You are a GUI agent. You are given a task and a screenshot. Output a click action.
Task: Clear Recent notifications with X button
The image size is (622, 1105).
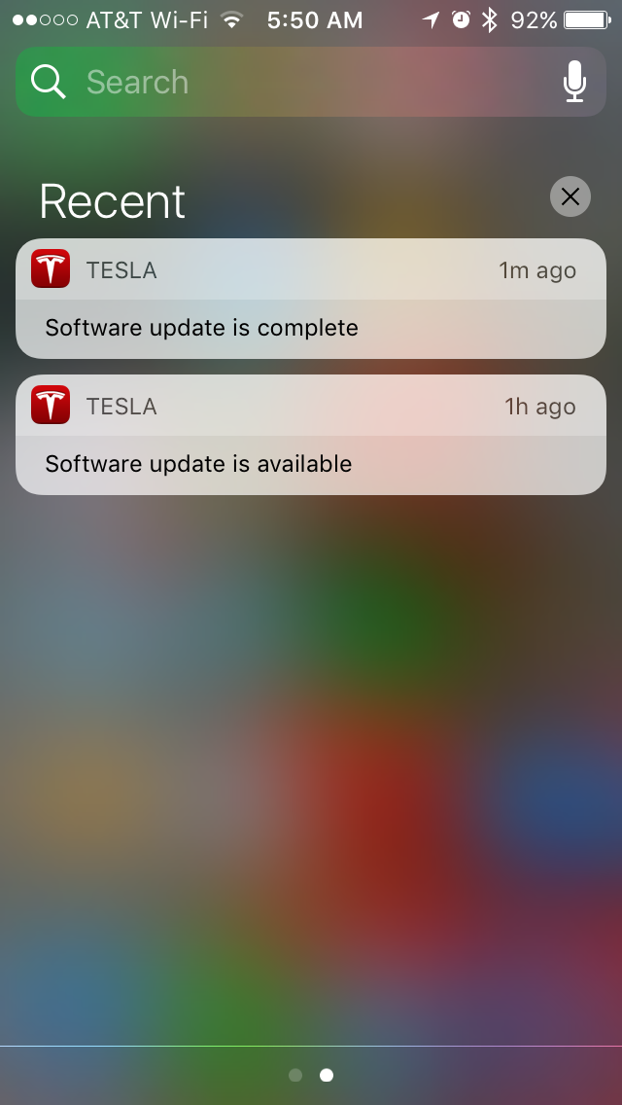click(570, 196)
